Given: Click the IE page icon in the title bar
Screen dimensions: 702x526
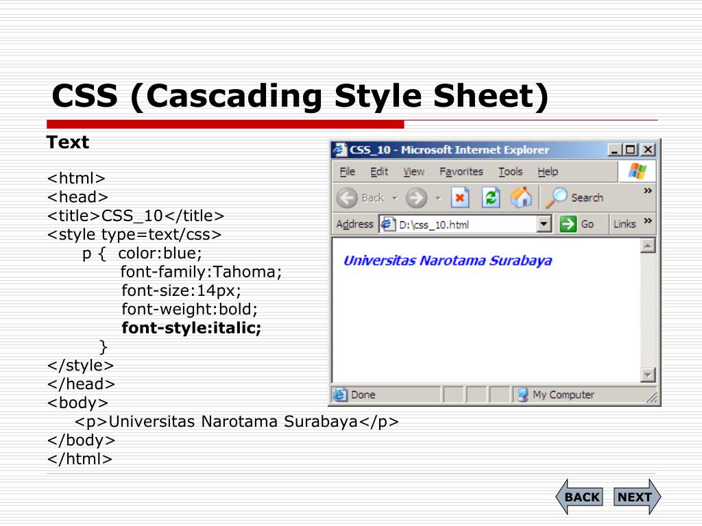Looking at the screenshot, I should coord(340,149).
